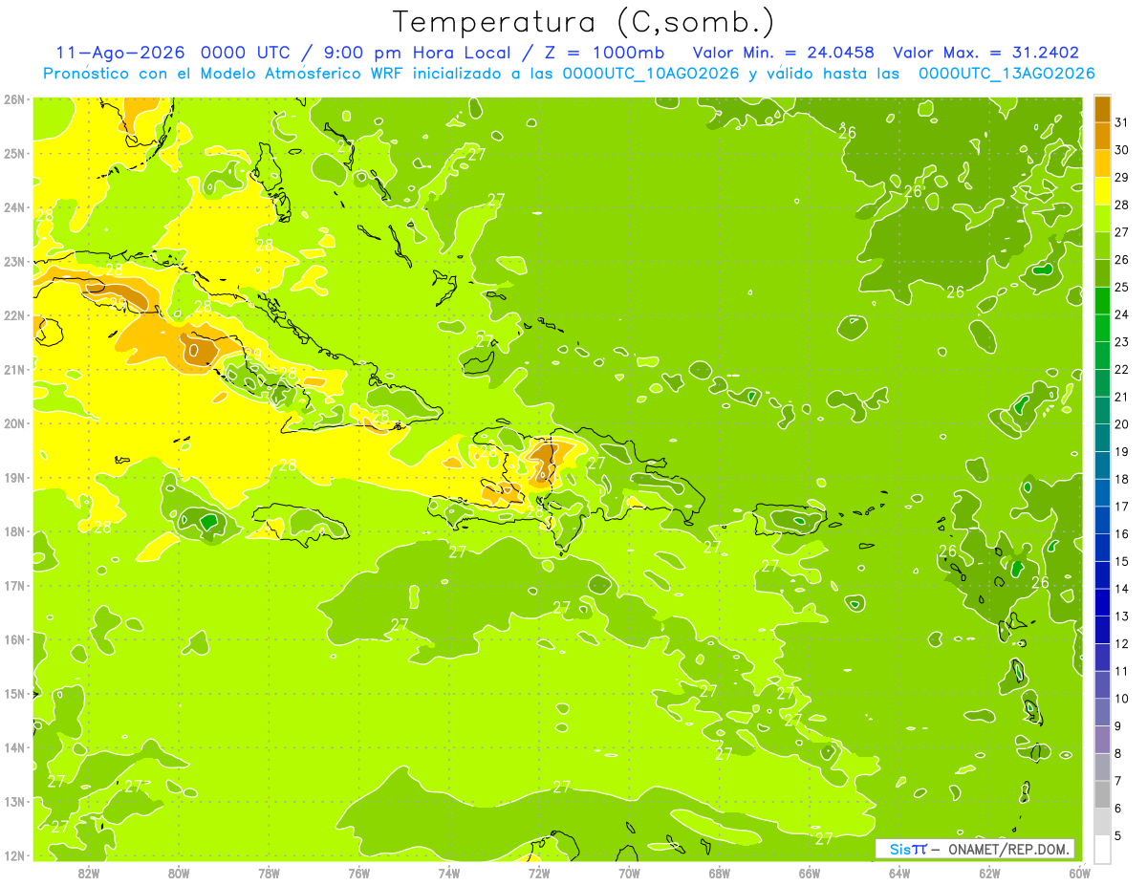The width and height of the screenshot is (1147, 886).
Task: Click the gray legend segment between 6 and 7
Action: pos(1102,794)
